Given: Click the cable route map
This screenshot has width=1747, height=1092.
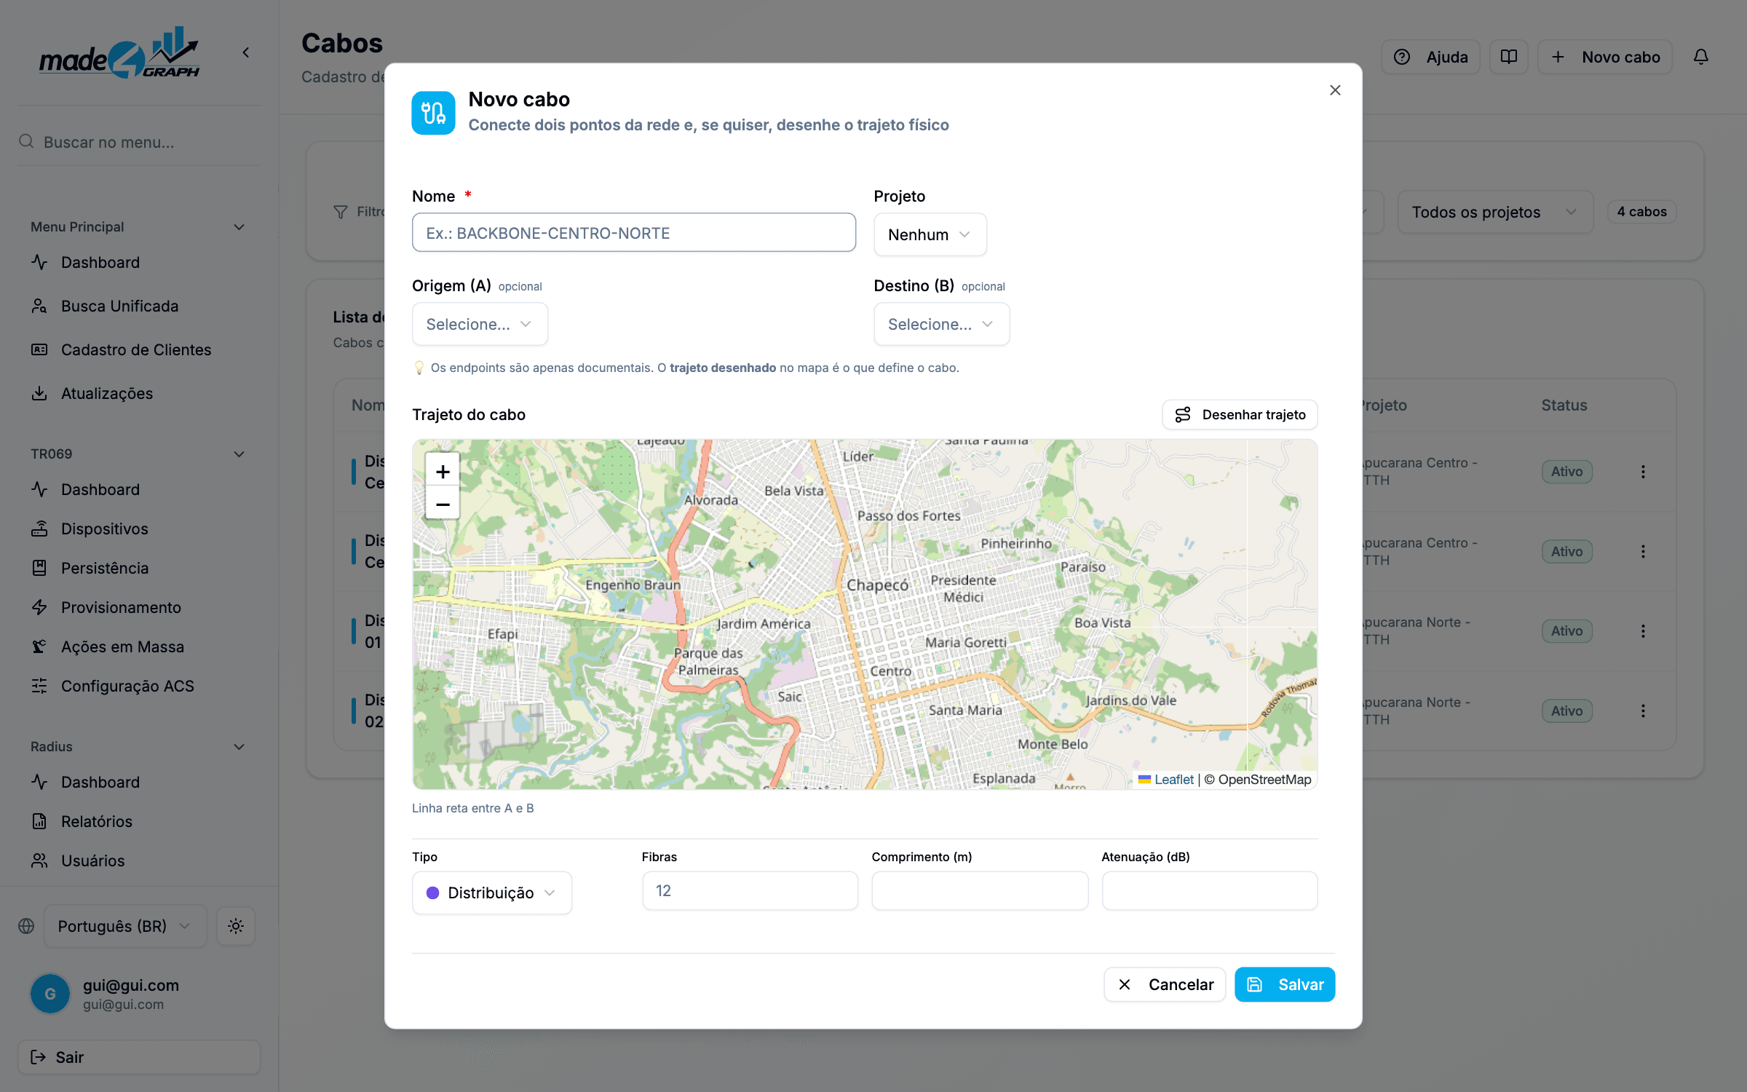Looking at the screenshot, I should click(x=865, y=614).
